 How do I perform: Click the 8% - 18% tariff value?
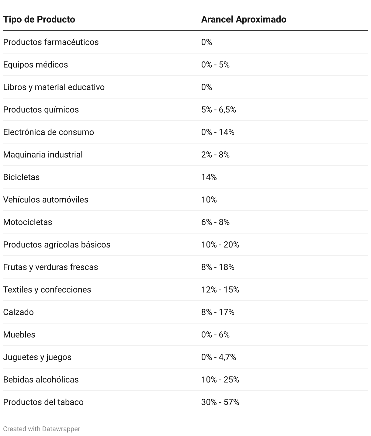pyautogui.click(x=218, y=267)
